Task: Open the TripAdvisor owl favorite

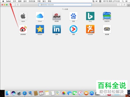Action: pyautogui.click(x=107, y=29)
